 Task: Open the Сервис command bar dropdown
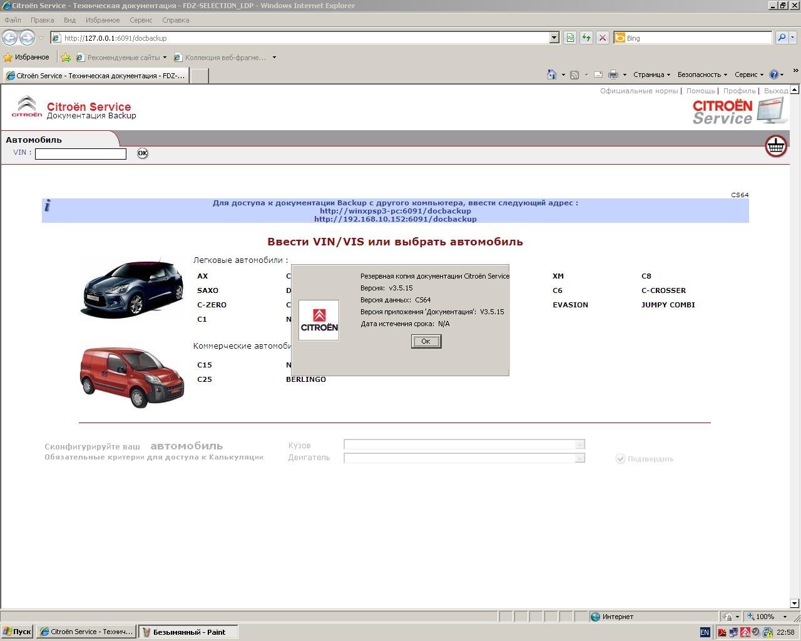(749, 74)
